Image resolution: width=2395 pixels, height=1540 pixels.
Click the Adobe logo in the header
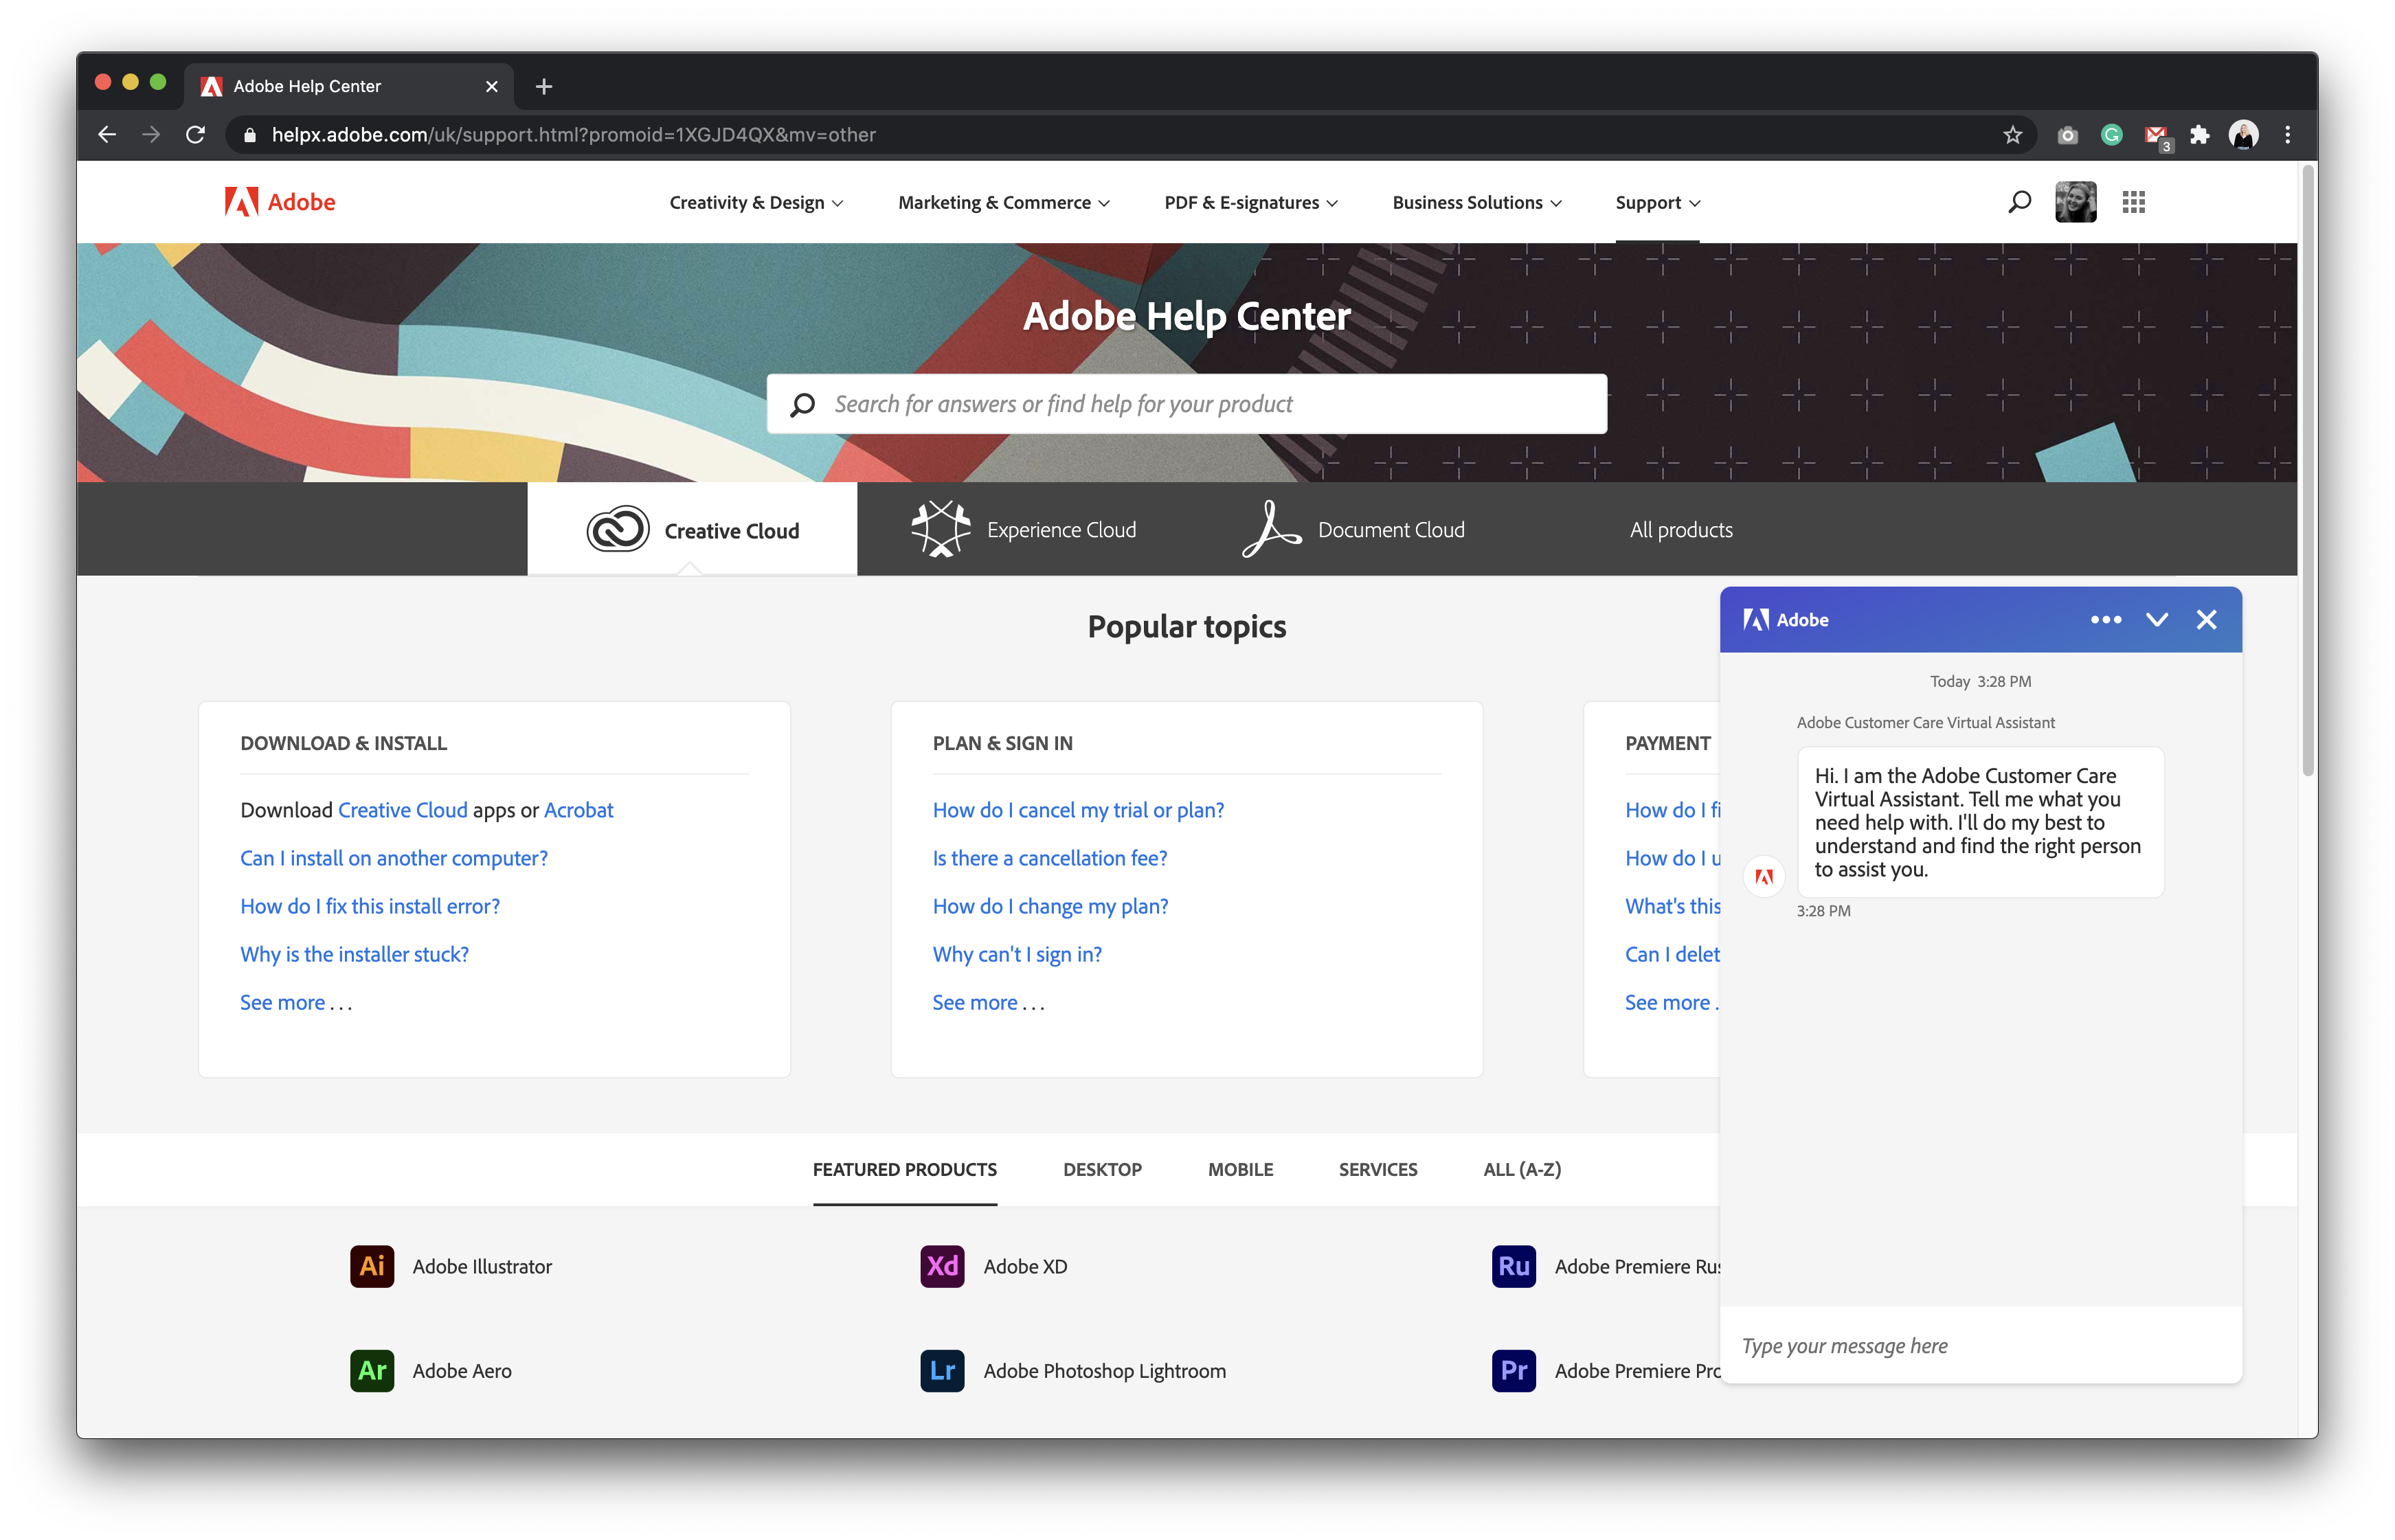click(x=279, y=202)
